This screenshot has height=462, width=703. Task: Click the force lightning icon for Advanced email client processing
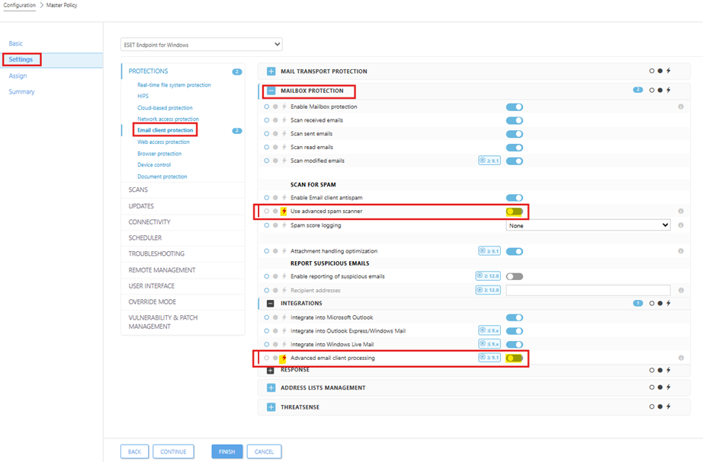pos(284,358)
